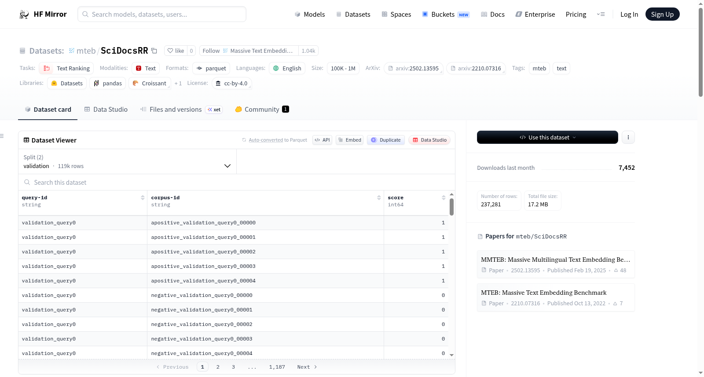Click Next page button
This screenshot has height=377, width=704.
(307, 367)
